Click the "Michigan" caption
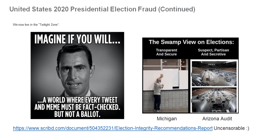Viewport: 256px width, 134px height. point(167,119)
